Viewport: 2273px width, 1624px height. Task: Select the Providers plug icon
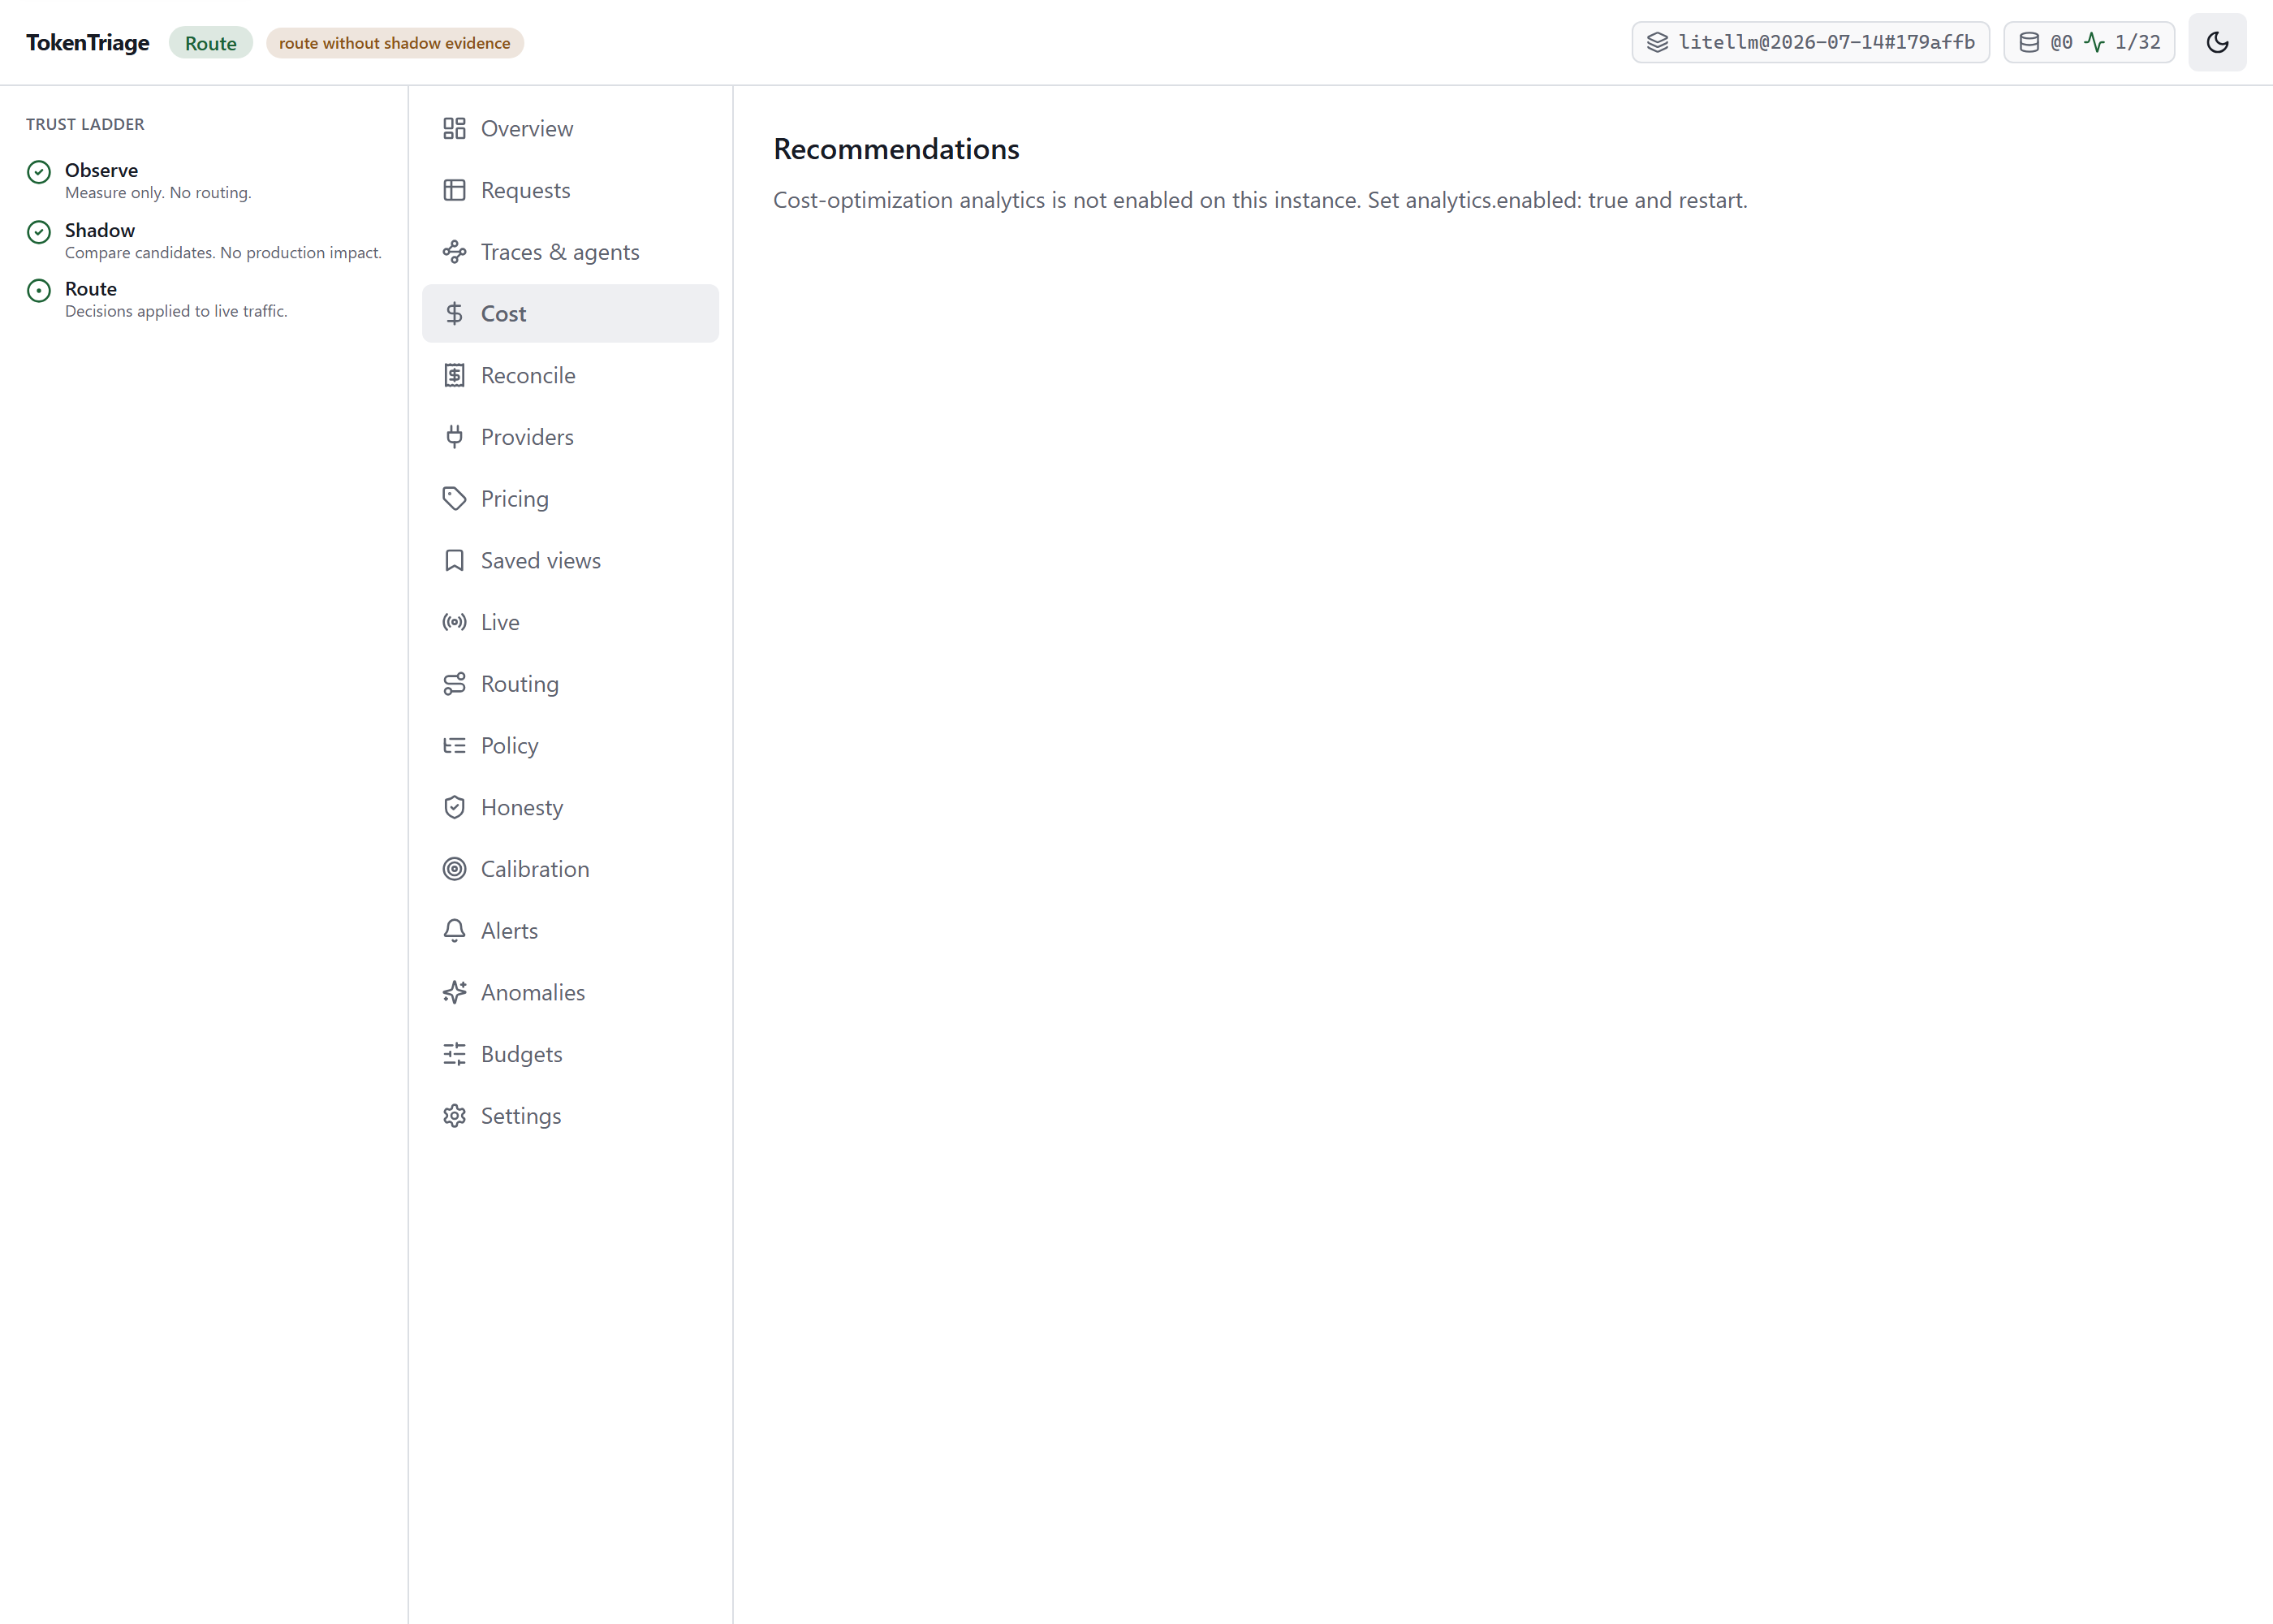point(454,437)
